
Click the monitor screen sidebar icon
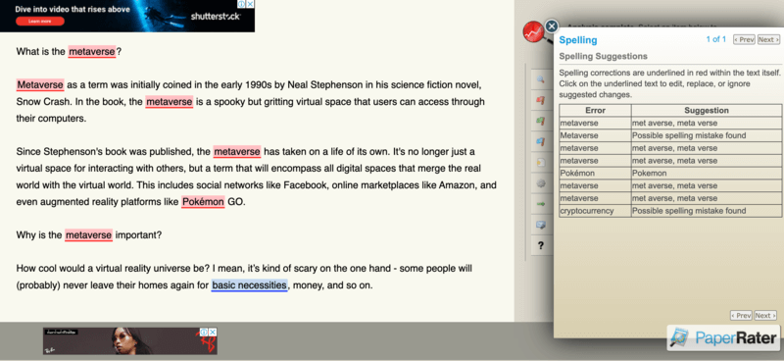[541, 225]
